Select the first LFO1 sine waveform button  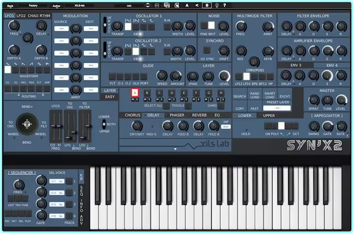7,70
